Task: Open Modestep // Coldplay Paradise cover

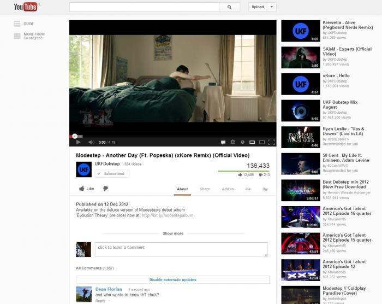Action: [301, 295]
